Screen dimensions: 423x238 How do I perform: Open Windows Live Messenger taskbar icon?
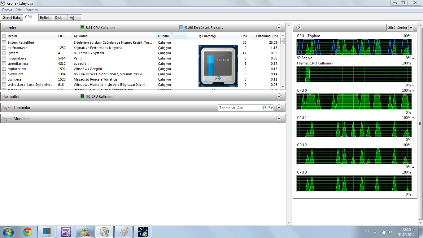point(85,232)
